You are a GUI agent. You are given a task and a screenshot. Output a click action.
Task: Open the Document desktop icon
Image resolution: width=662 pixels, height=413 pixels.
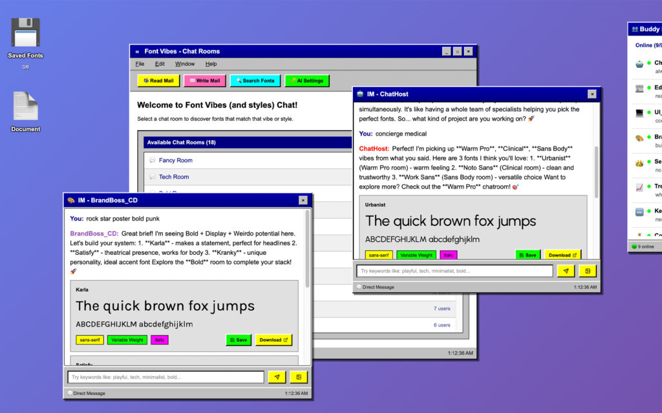[x=26, y=110]
